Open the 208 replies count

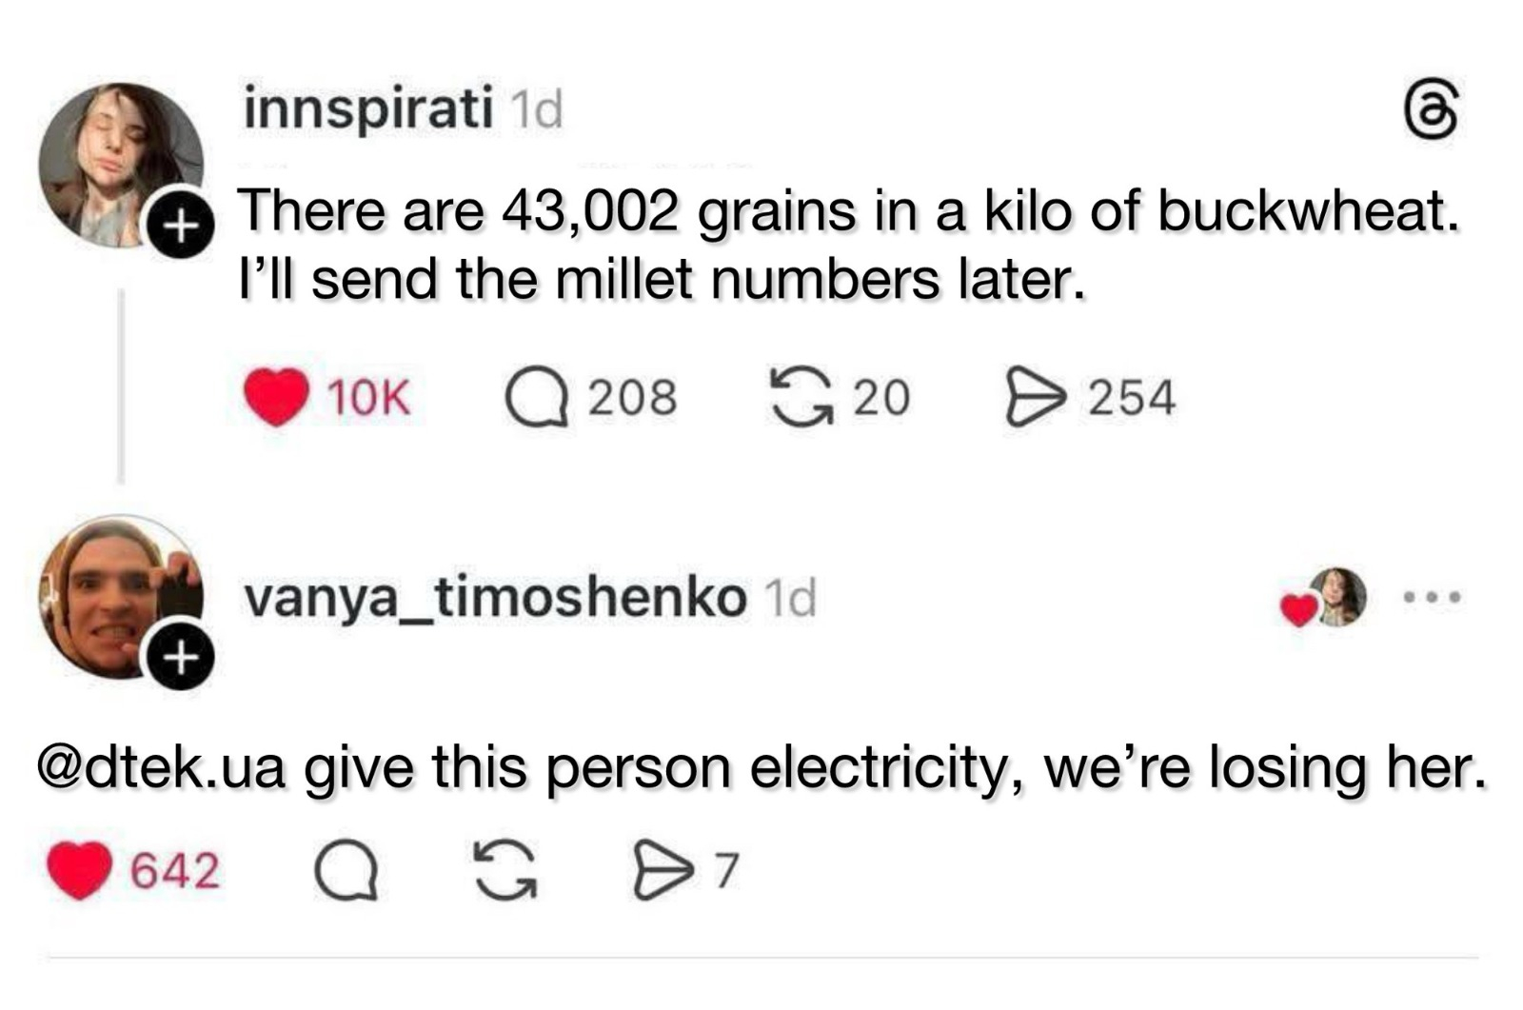tap(632, 397)
